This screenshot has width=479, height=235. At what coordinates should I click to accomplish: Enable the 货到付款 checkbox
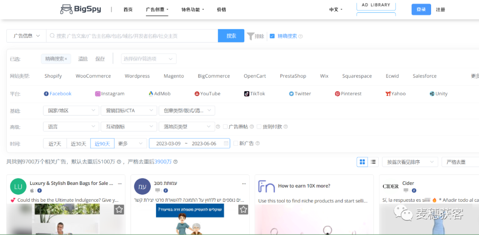pyautogui.click(x=259, y=127)
